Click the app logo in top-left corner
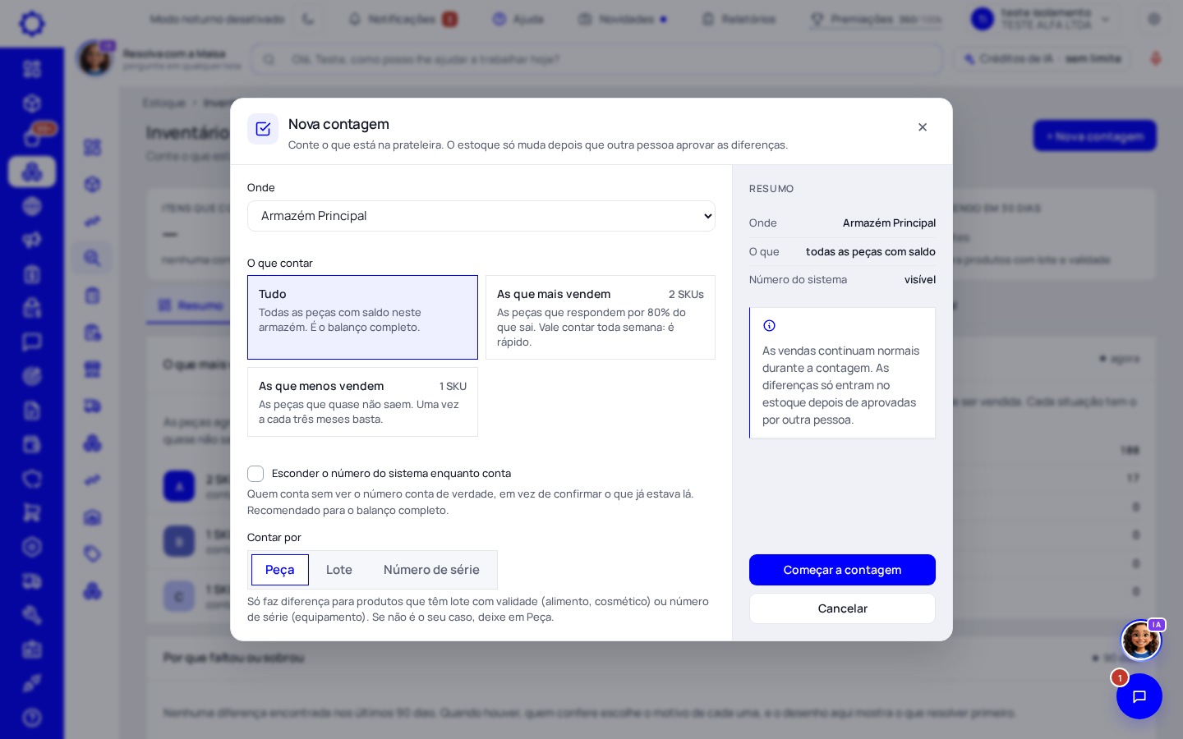Viewport: 1183px width, 739px height. [32, 23]
